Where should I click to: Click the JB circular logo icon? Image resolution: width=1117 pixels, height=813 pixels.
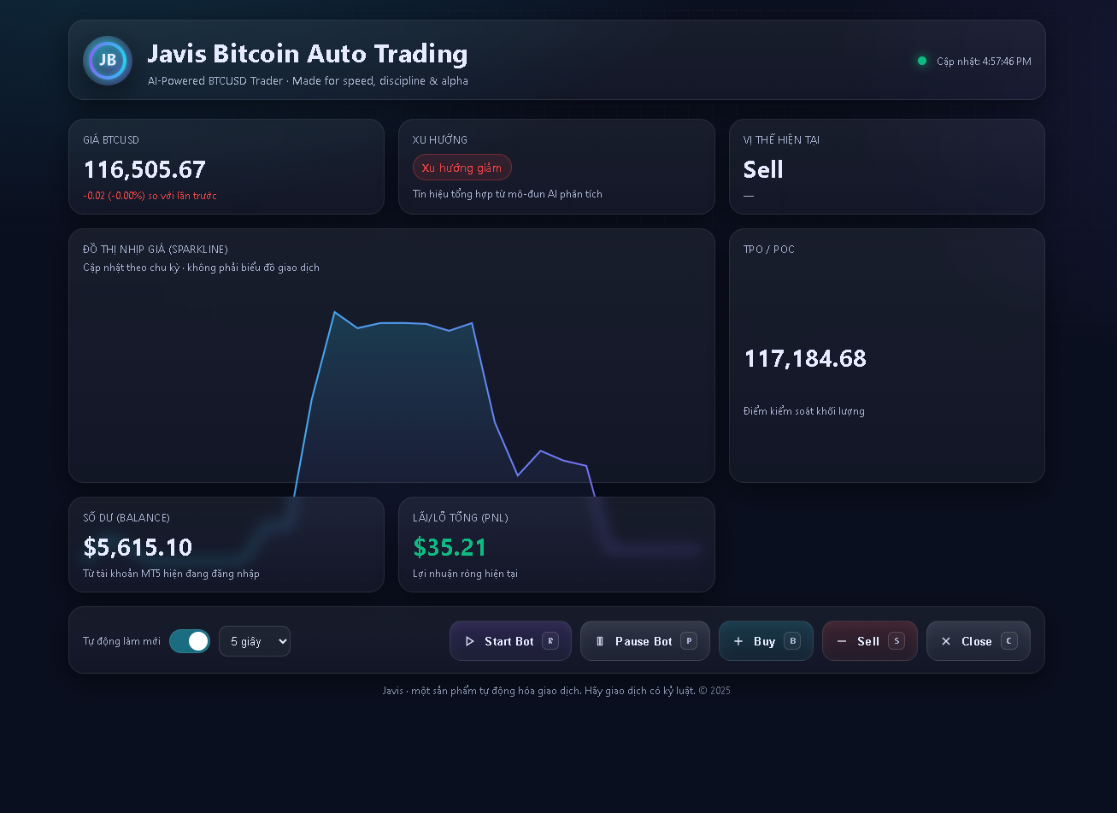(107, 61)
